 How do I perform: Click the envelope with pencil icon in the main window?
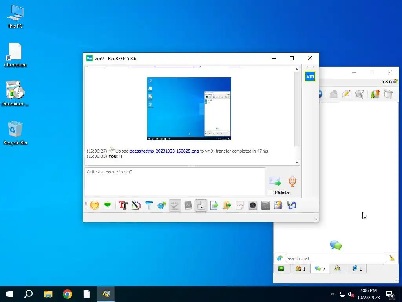click(x=346, y=94)
